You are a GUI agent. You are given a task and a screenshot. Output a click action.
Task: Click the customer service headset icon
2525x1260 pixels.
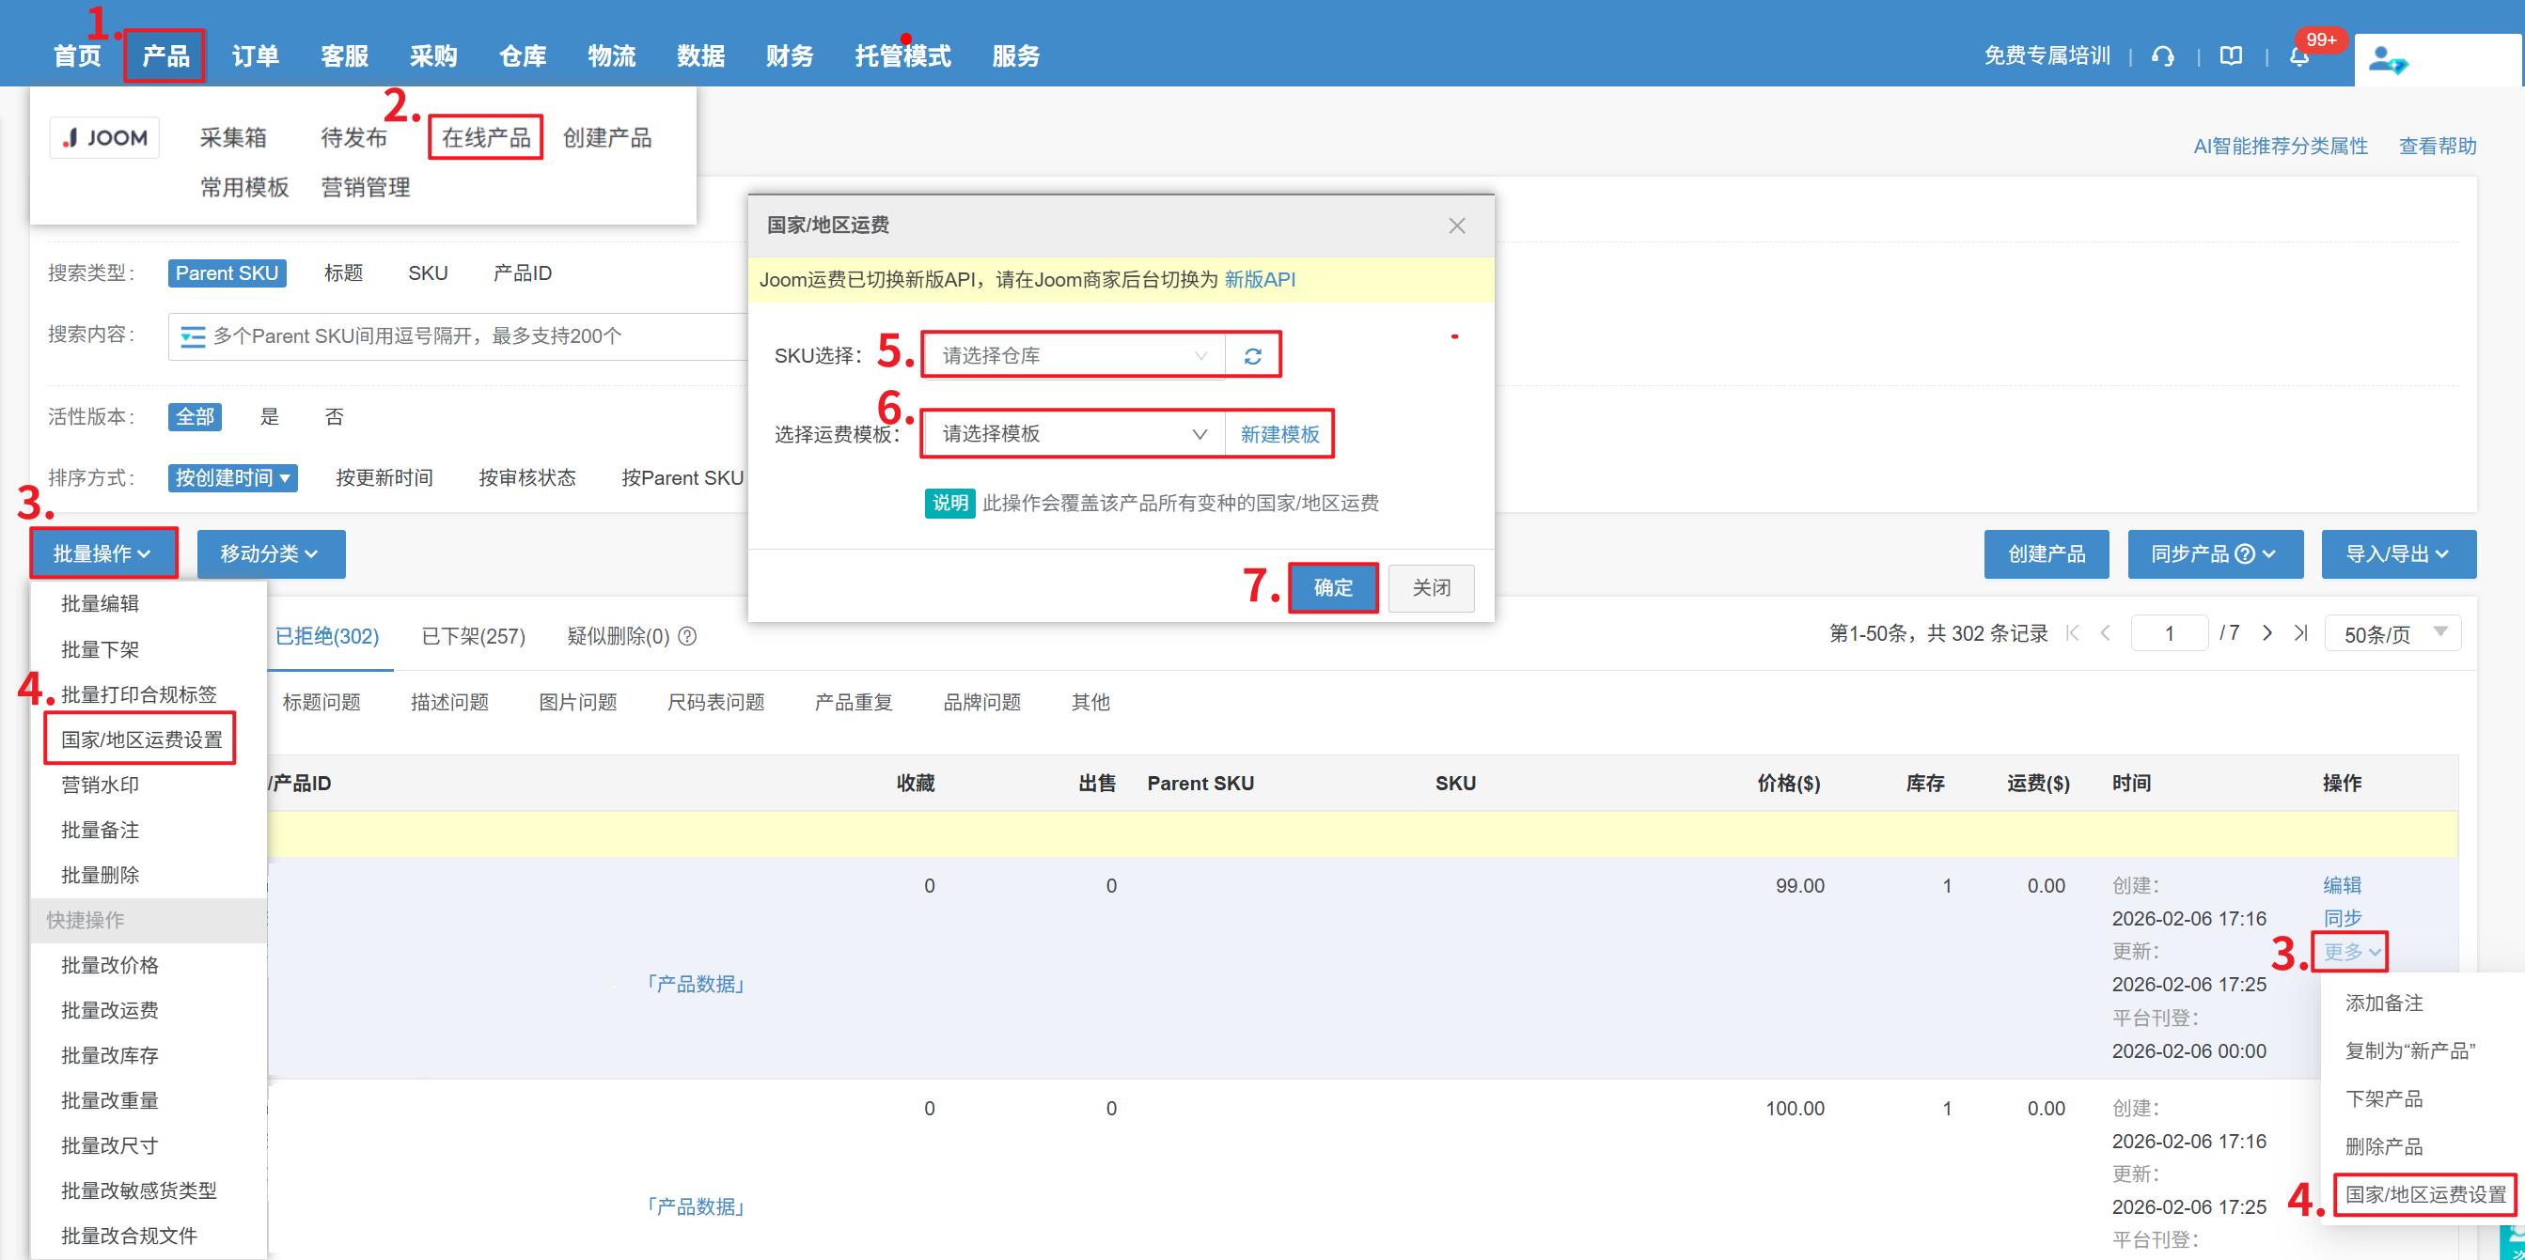2162,56
